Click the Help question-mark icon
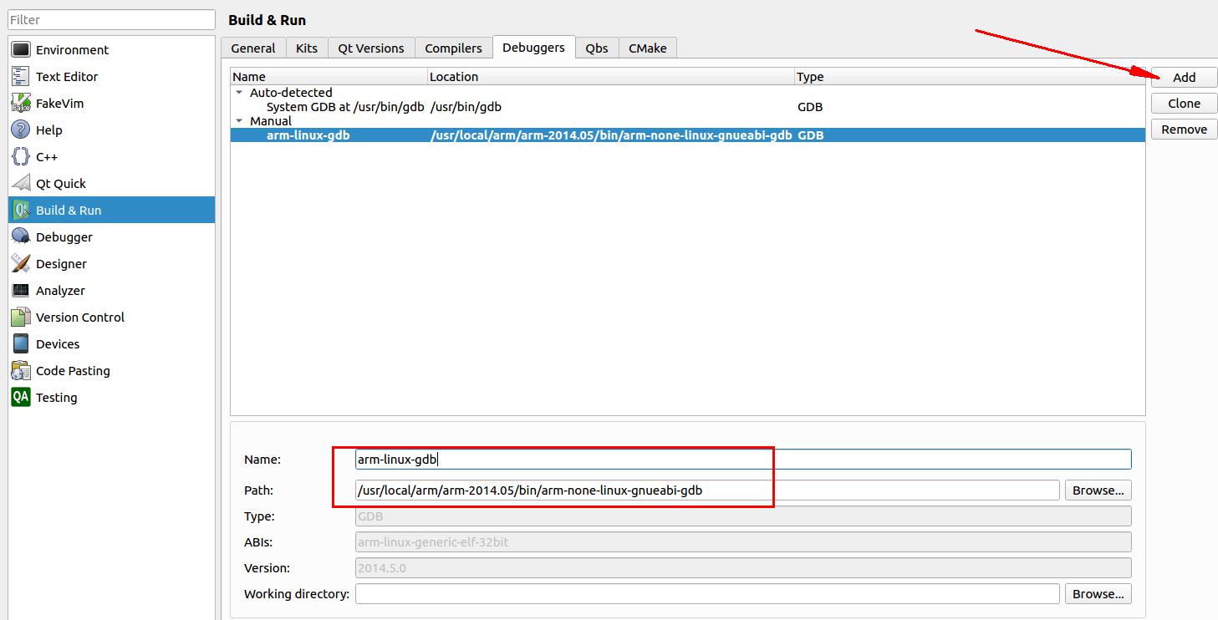The width and height of the screenshot is (1218, 620). [21, 130]
